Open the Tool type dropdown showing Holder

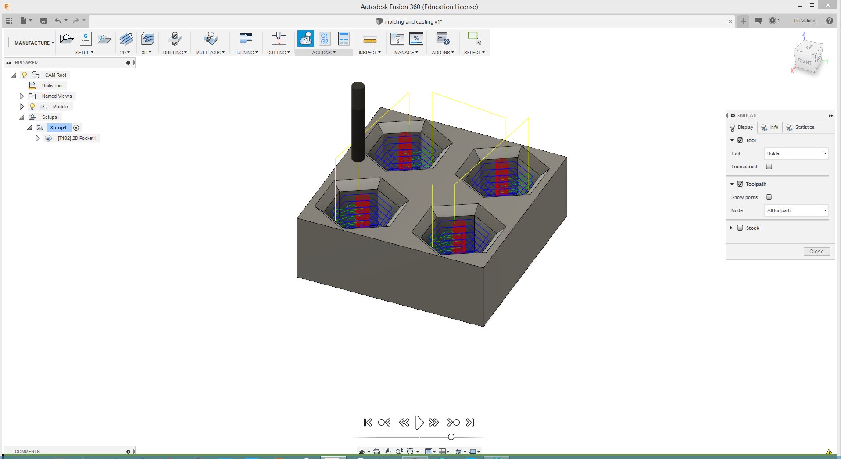tap(796, 153)
